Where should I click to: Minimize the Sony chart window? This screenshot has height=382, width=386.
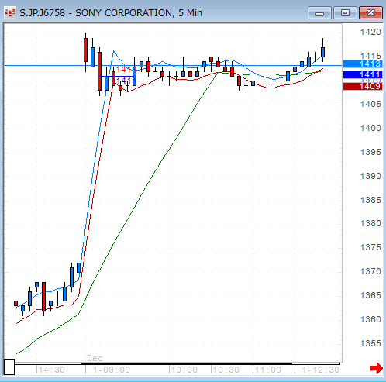pos(319,13)
